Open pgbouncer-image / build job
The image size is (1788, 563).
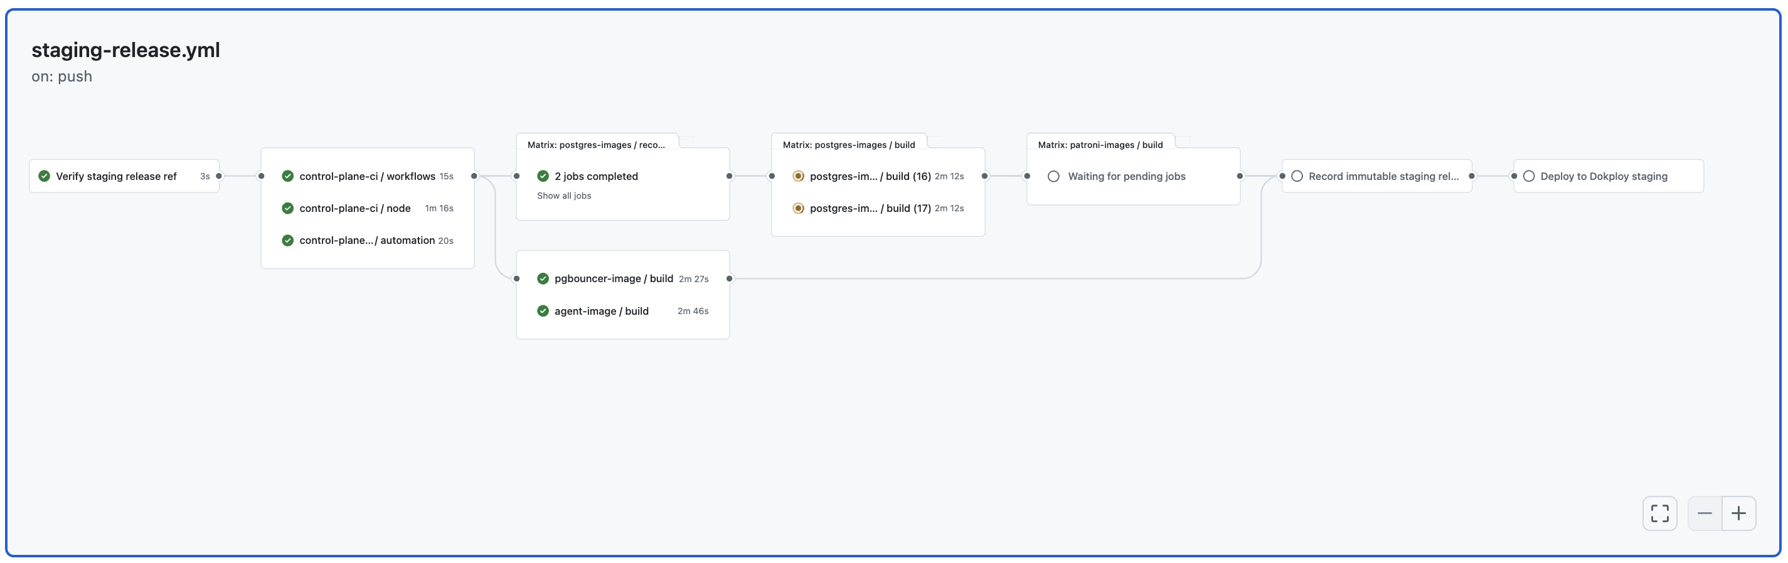tap(622, 279)
